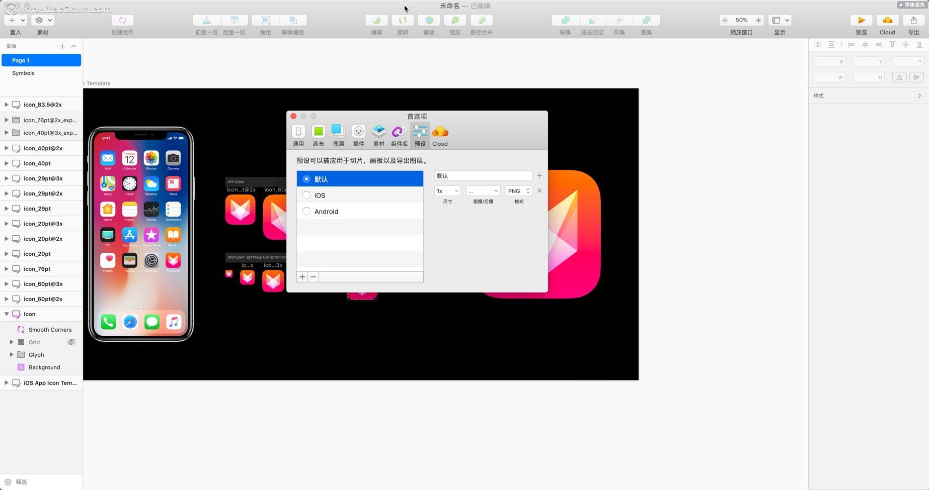Viewport: 929px width, 490px height.
Task: Select the Smooth Corners layer
Action: pos(50,330)
